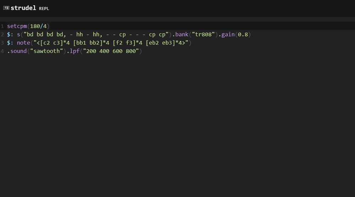Click the strudel logo icon

(6, 8)
